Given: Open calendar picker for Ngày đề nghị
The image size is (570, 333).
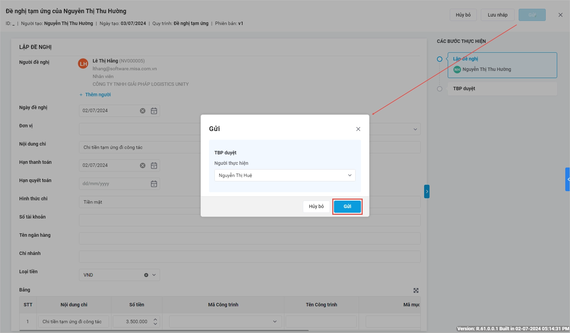Looking at the screenshot, I should 154,111.
